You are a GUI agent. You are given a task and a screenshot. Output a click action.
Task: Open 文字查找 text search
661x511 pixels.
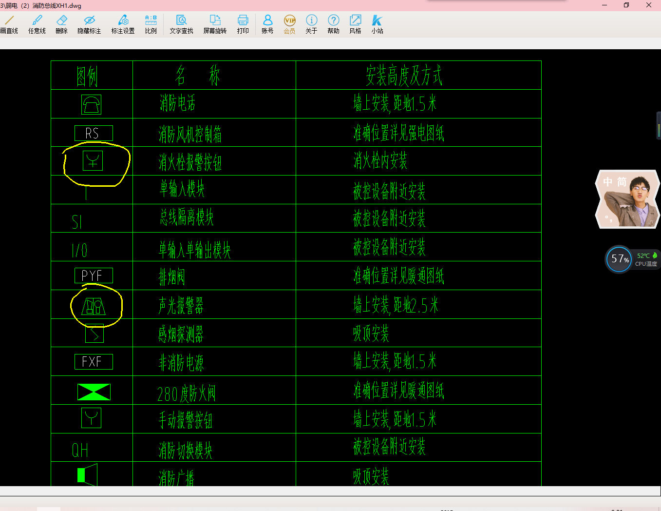[x=182, y=24]
